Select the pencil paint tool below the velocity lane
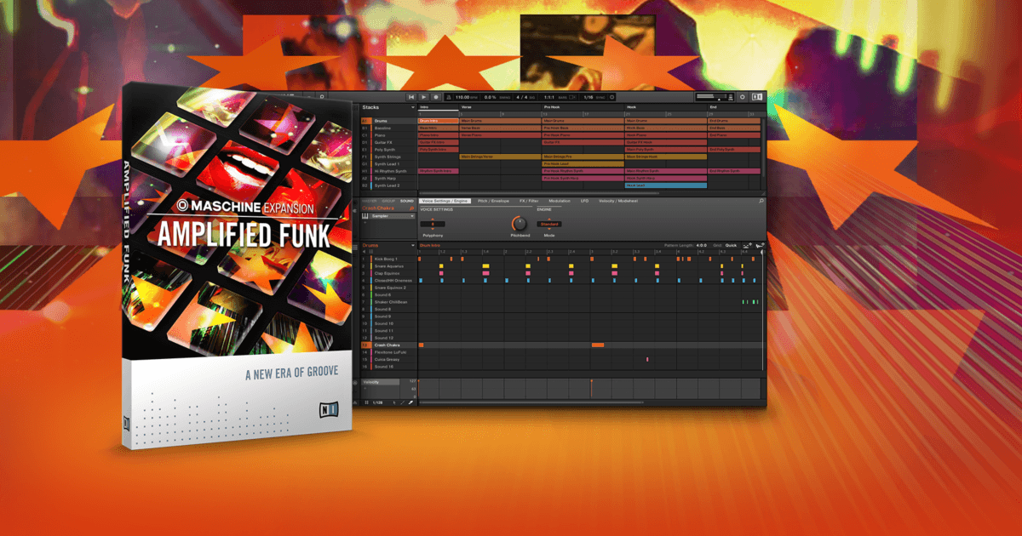Screen dimensions: 1022x536 (402, 402)
